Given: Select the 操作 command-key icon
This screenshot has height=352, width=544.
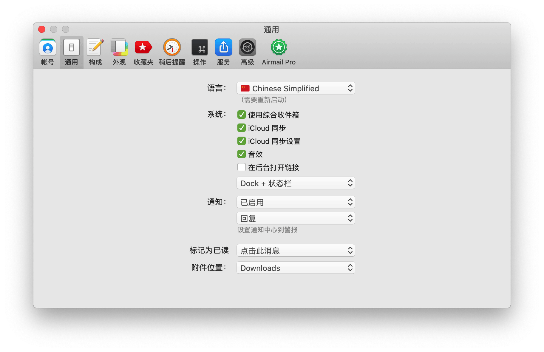Looking at the screenshot, I should click(x=200, y=48).
